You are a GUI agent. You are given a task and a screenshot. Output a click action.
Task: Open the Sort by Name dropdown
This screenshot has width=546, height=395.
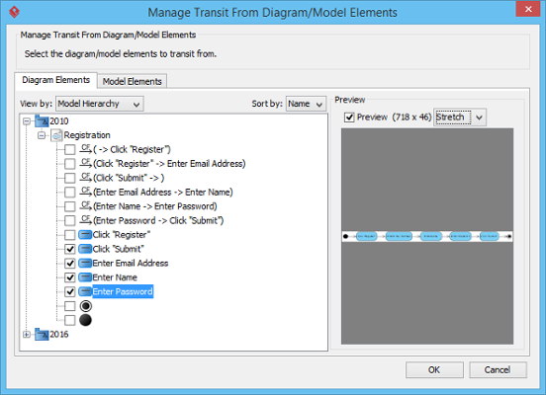[x=306, y=104]
